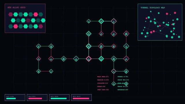Select bold teal node just below the double-outlined node
The width and height of the screenshot is (185, 104).
[89, 46]
